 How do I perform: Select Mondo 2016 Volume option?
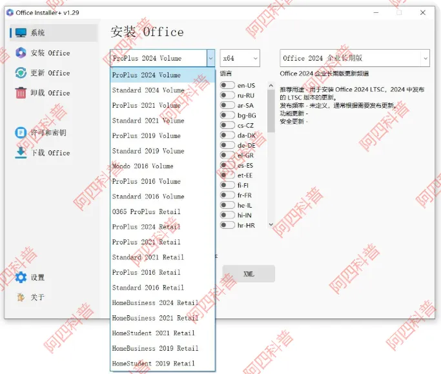(163, 166)
